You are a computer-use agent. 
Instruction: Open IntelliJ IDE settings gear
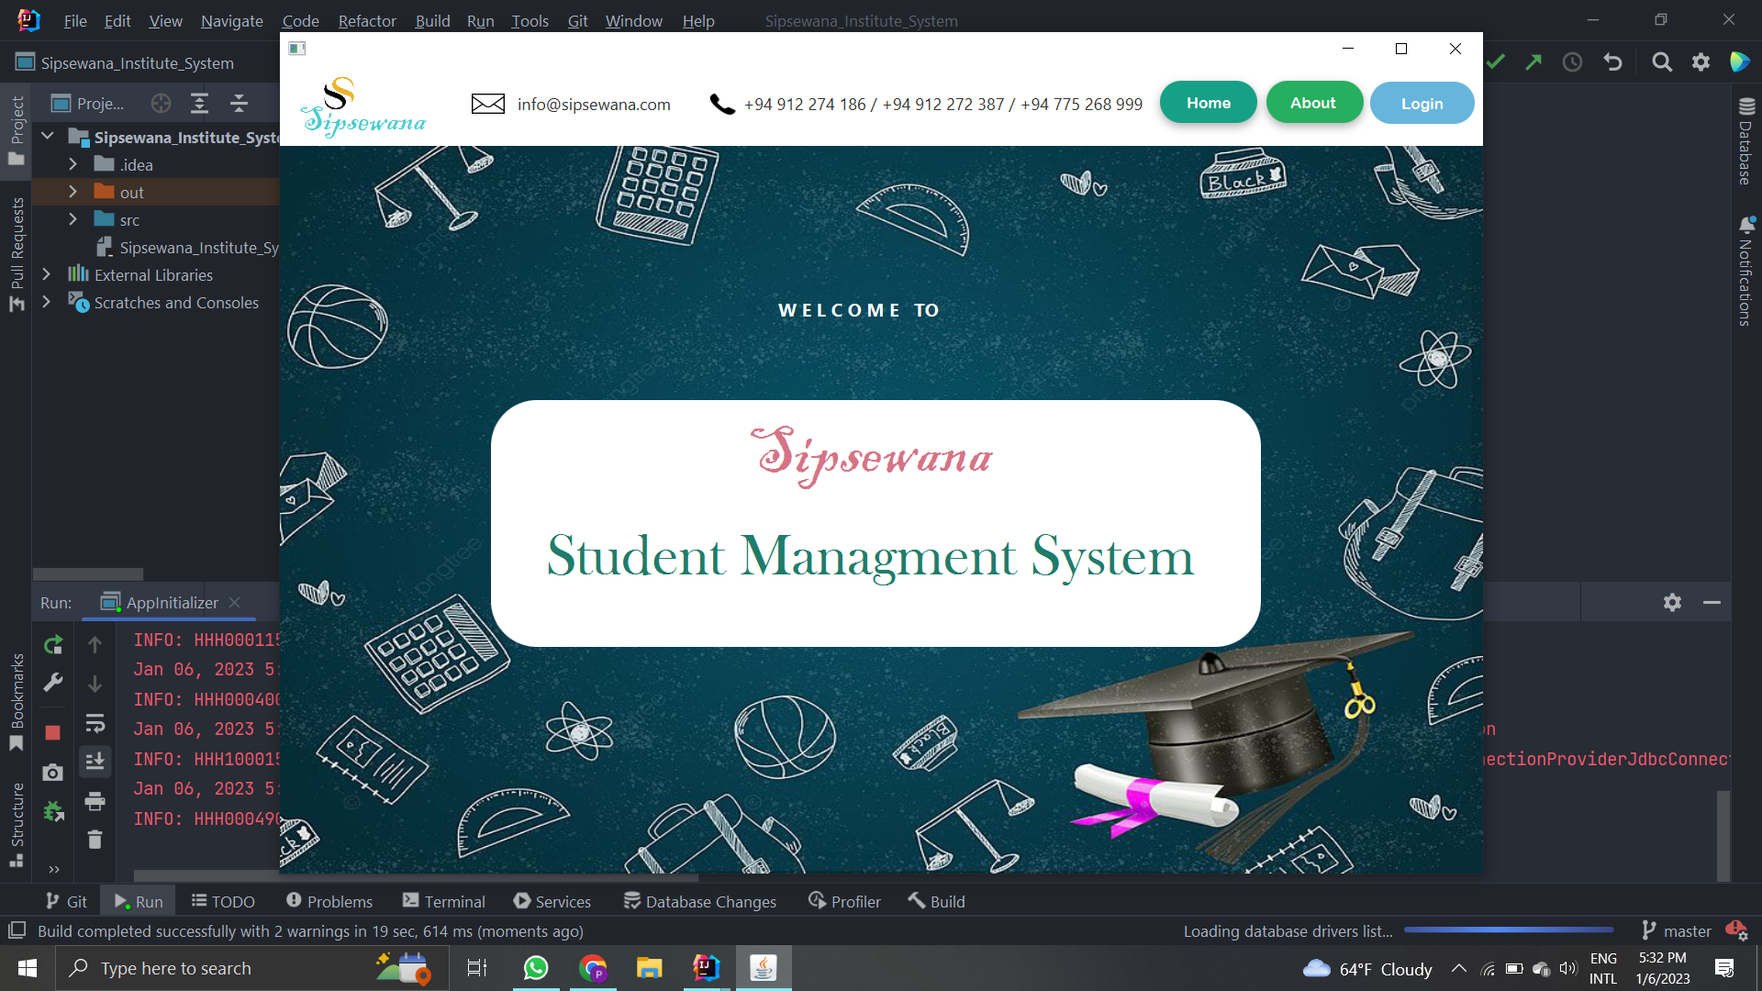[1701, 61]
